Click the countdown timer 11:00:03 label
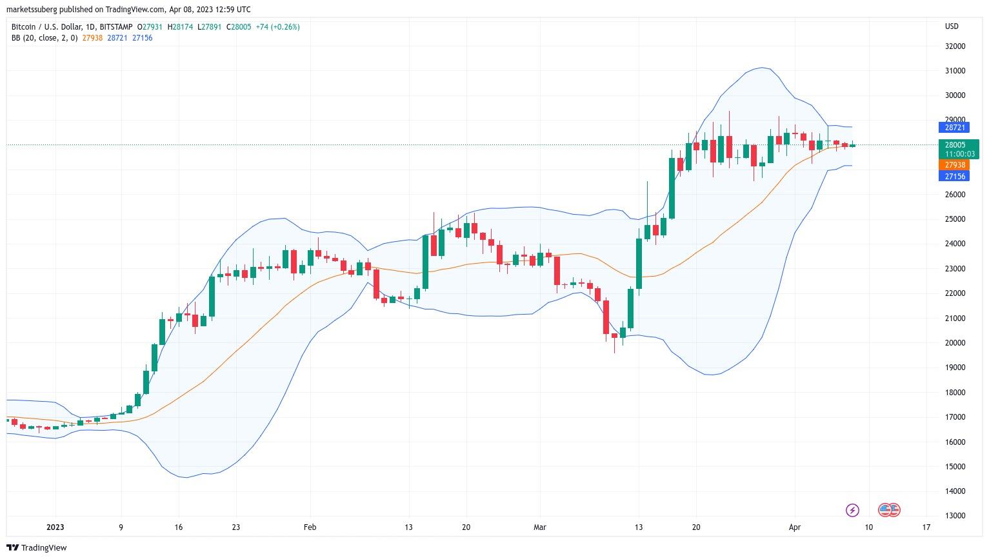989x559 pixels. (960, 154)
